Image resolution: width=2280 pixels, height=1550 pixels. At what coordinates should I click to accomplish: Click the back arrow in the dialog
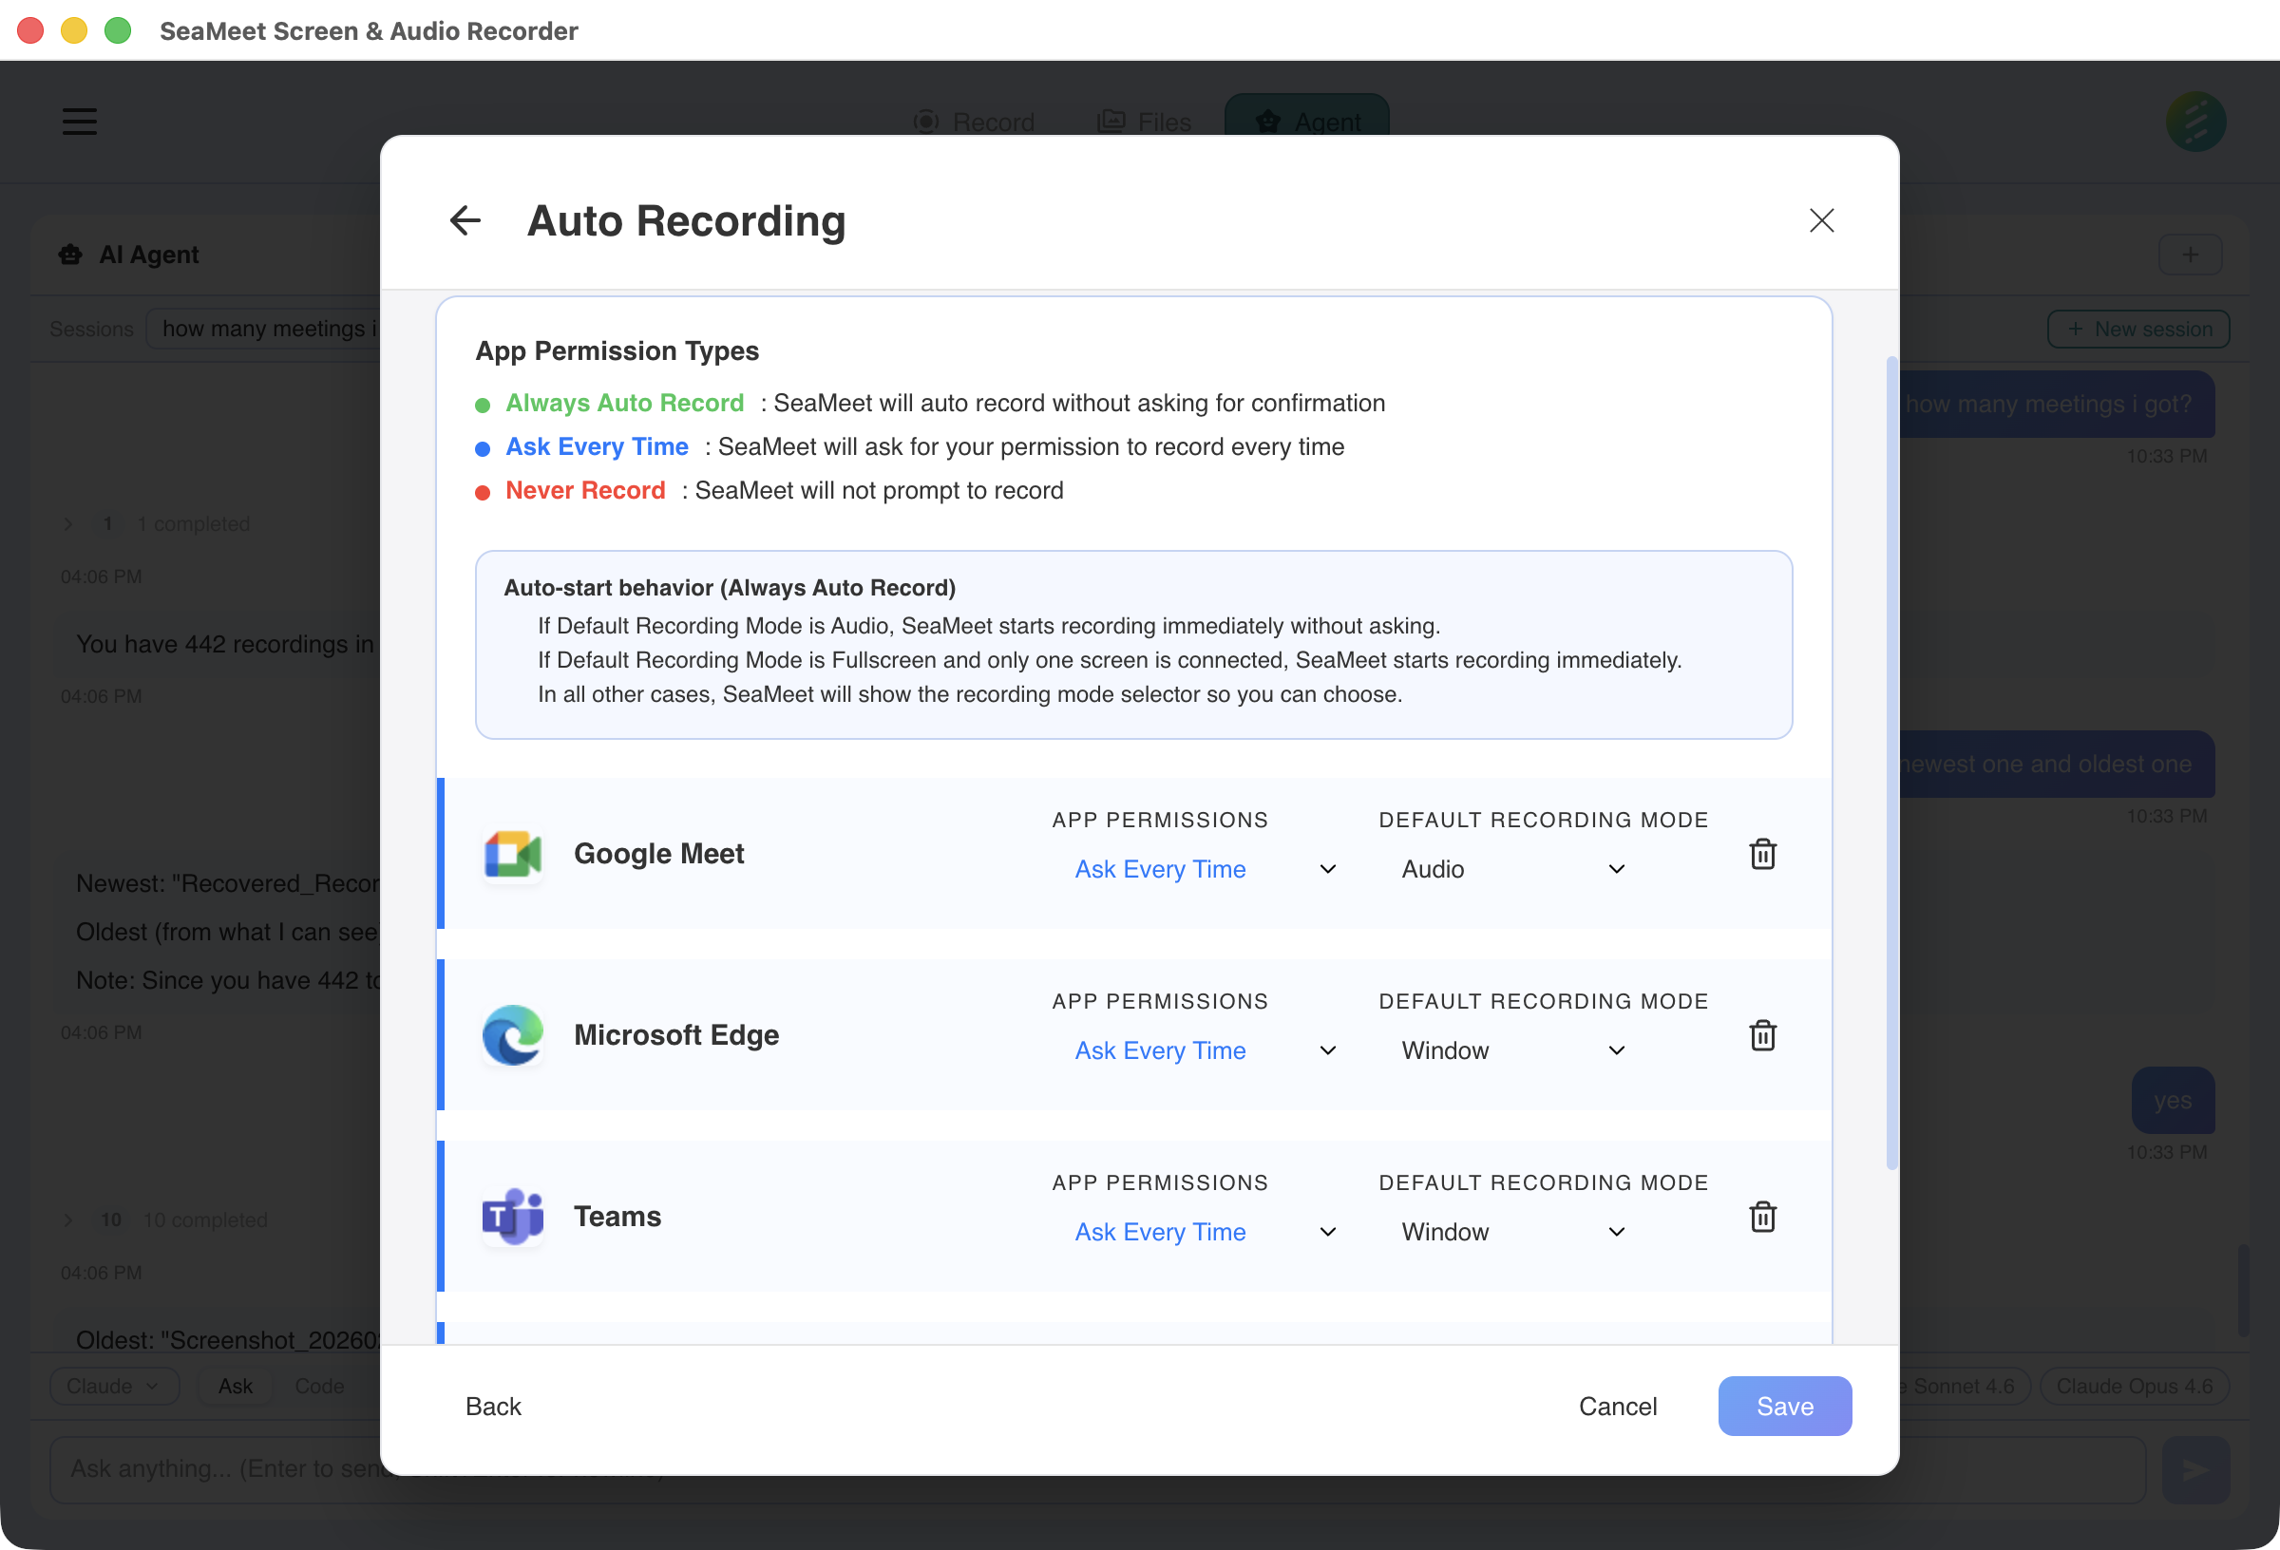pos(465,220)
